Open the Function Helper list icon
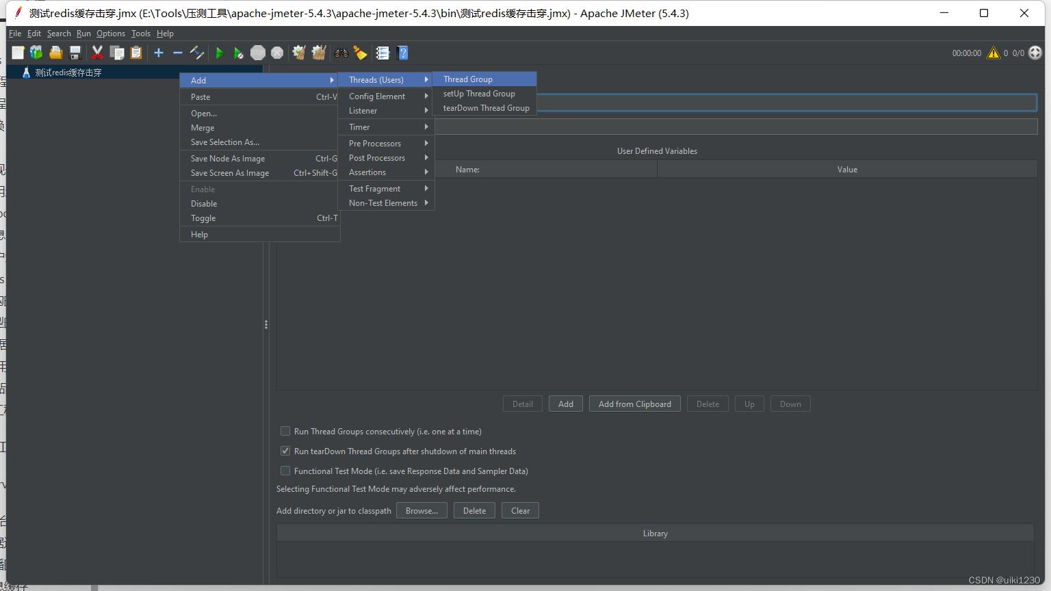 tap(382, 53)
